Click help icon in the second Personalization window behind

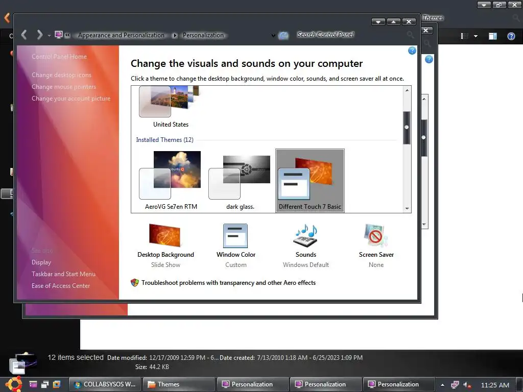429,59
